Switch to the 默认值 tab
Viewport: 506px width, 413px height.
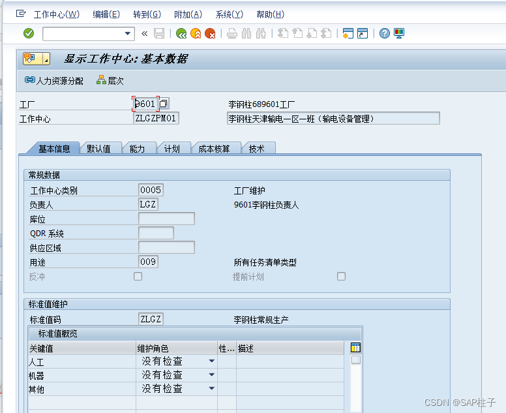click(98, 149)
